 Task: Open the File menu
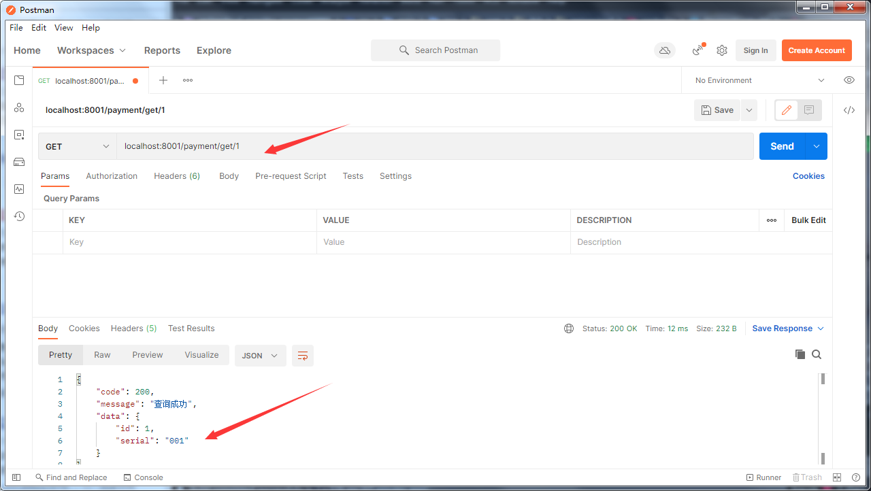(x=16, y=28)
